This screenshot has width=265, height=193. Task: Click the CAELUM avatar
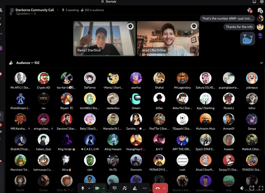click(90, 140)
